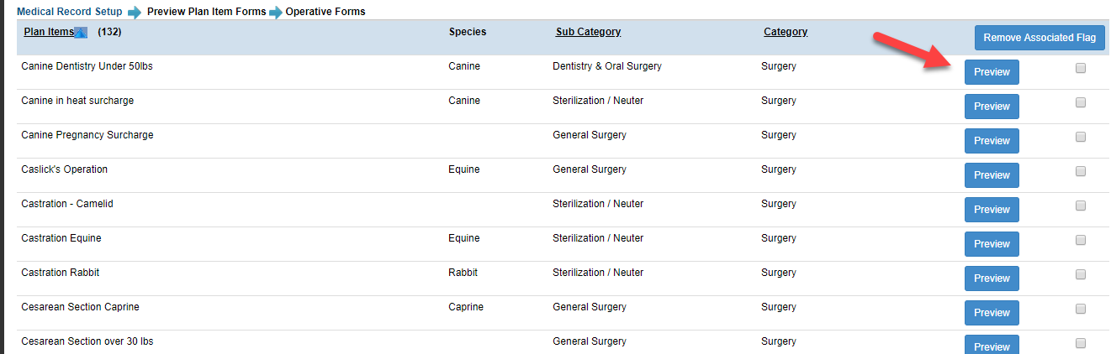Click first breadcrumb arrow after Medical Record Setup
The height and width of the screenshot is (354, 1111).
coord(135,13)
